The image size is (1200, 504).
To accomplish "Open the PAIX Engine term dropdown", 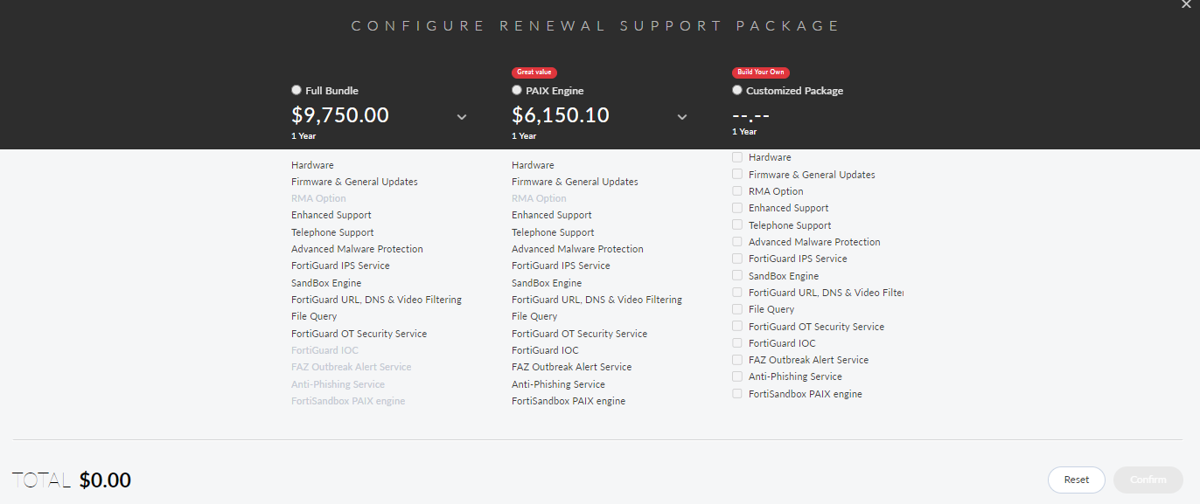I will pos(682,116).
